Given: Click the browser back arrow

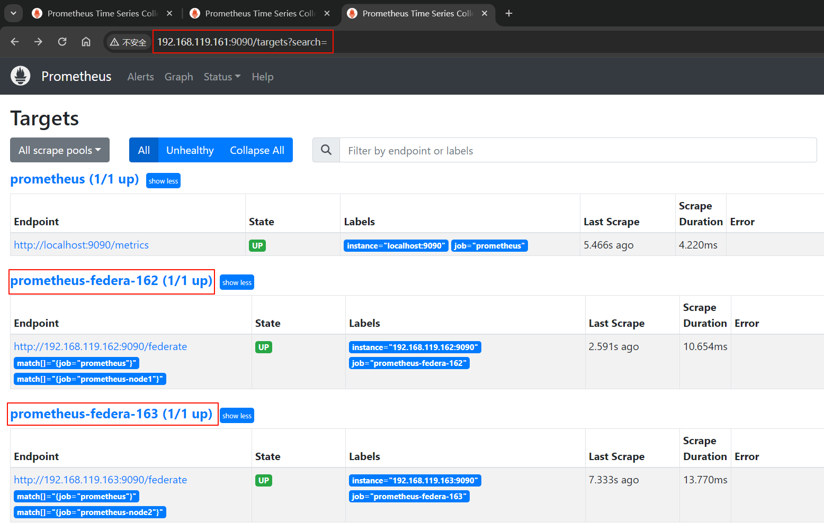Looking at the screenshot, I should pos(14,42).
